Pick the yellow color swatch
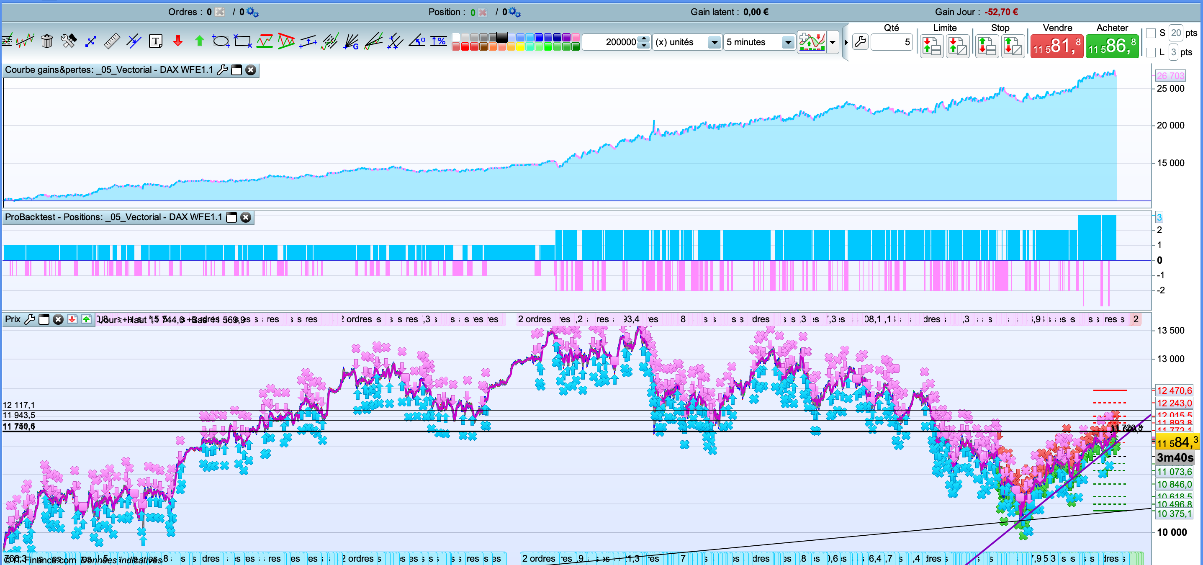This screenshot has height=565, width=1203. pyautogui.click(x=520, y=47)
